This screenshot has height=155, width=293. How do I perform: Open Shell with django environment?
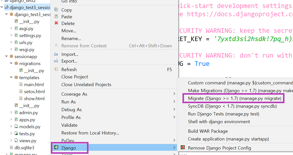pos(219,122)
